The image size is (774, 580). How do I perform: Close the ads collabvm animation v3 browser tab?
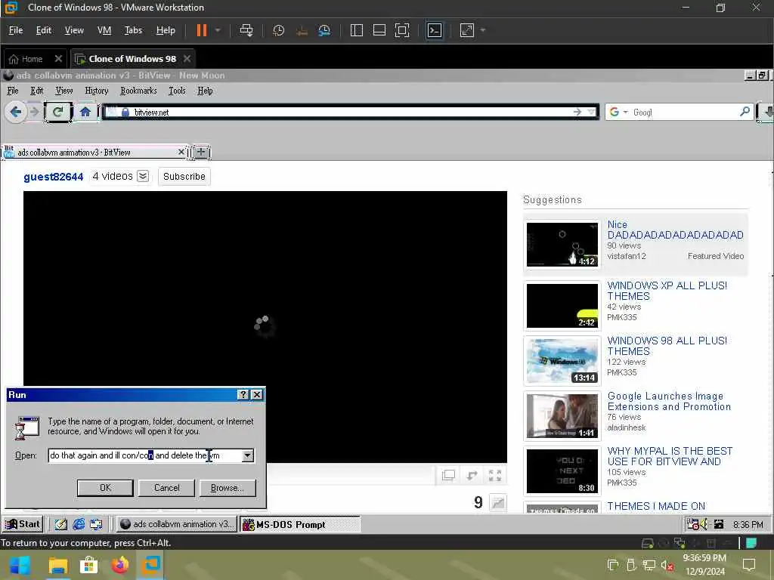tap(181, 152)
